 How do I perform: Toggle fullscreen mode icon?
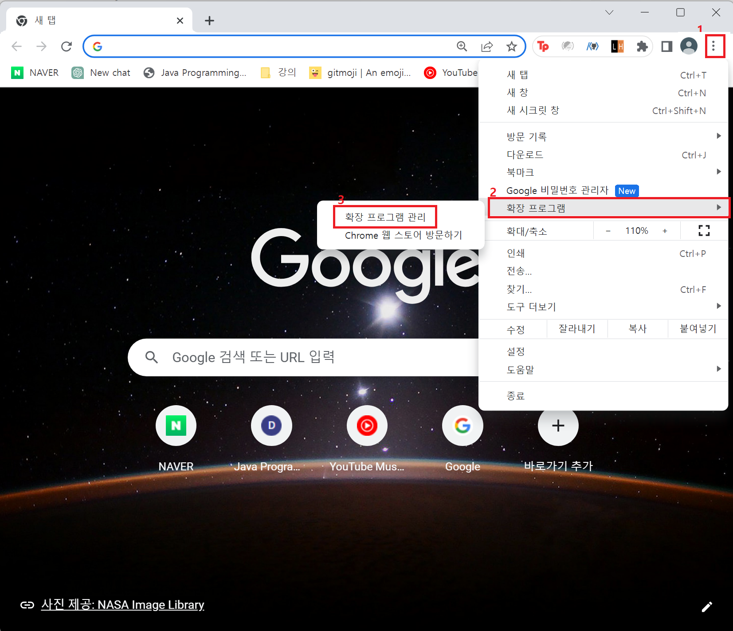(704, 231)
